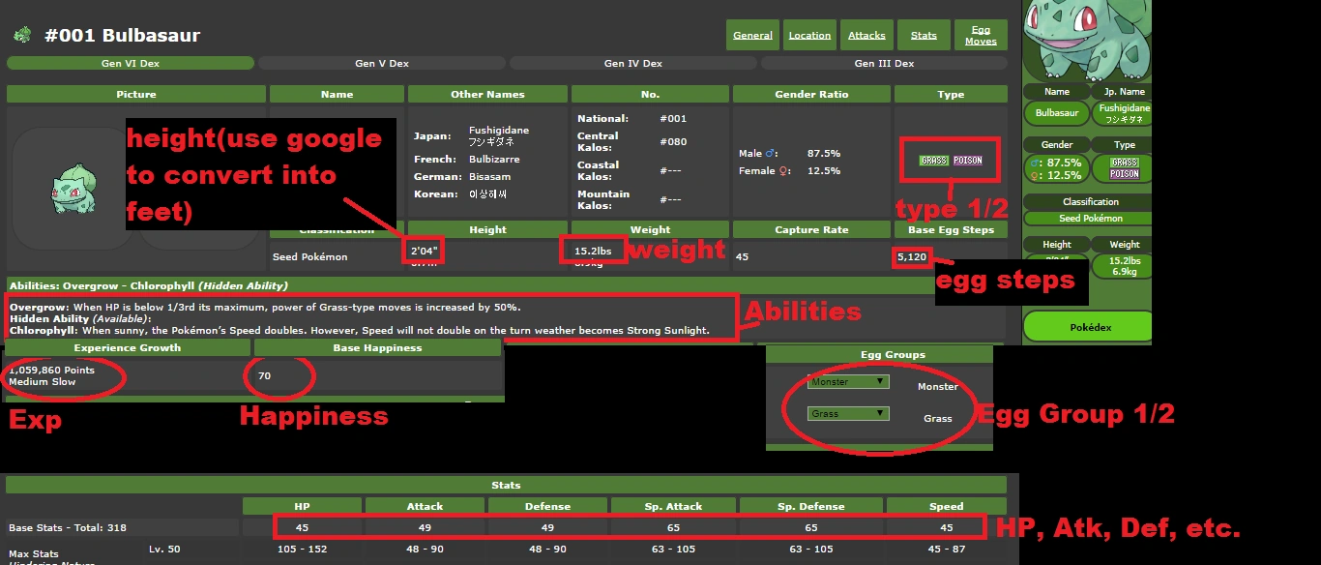Click the 87.5% male ratio in Gender Ratio
Screen dimensions: 1321x565
tap(823, 153)
